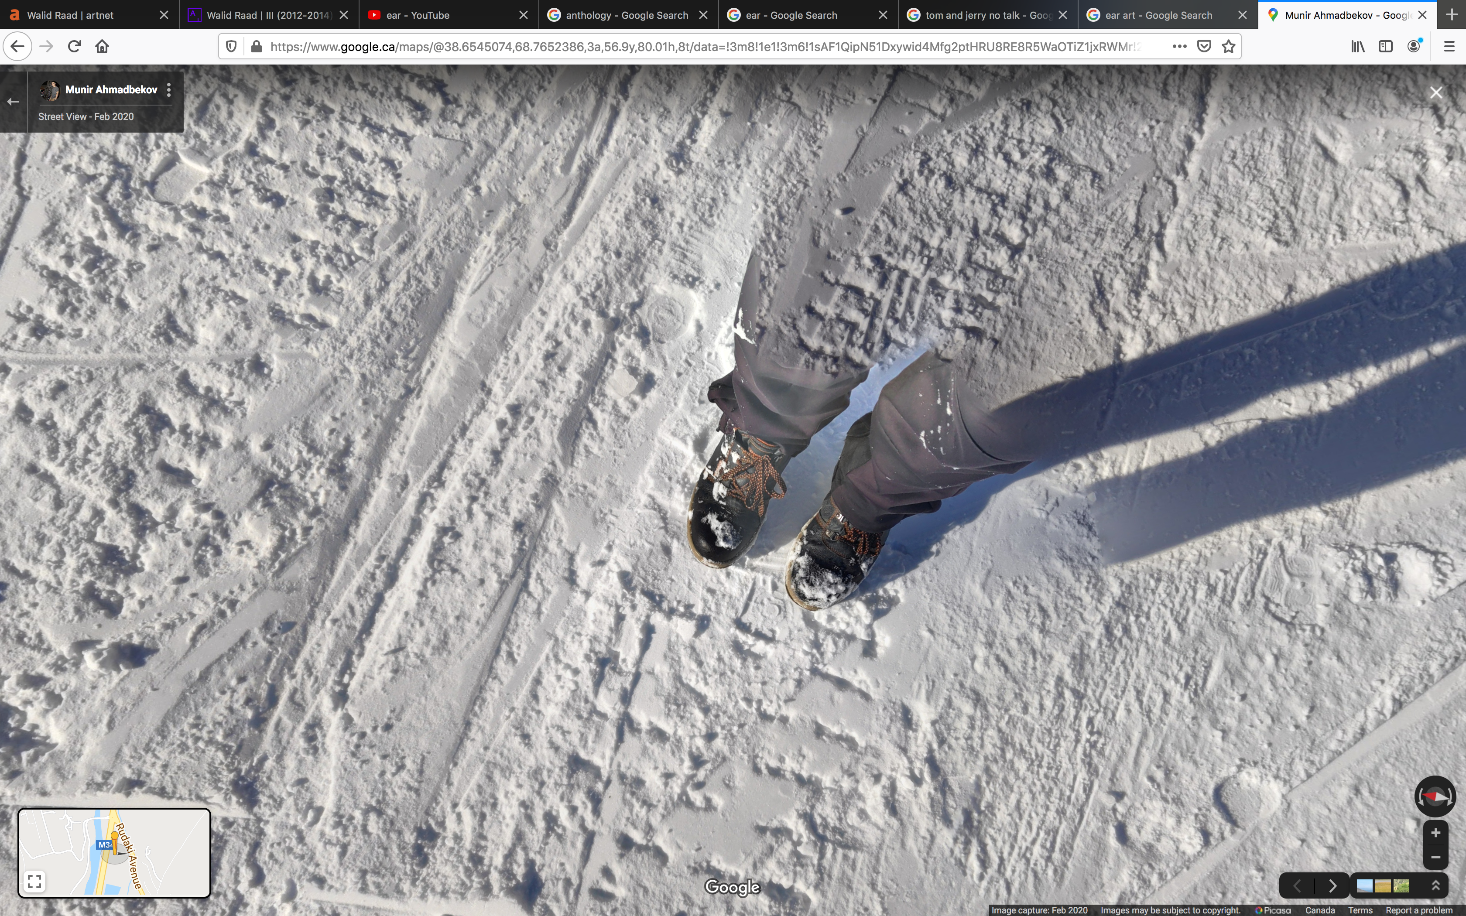Bookmark this page with the star icon
The width and height of the screenshot is (1466, 916).
click(x=1228, y=47)
